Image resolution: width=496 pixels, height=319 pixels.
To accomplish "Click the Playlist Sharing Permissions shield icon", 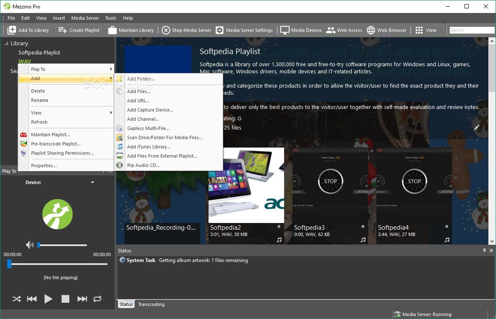I will pyautogui.click(x=23, y=153).
